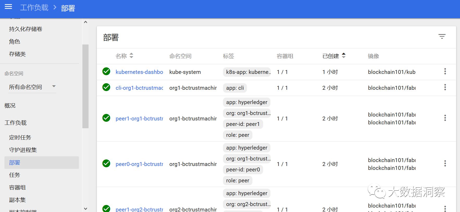Click blockchain101/kub image cell
The height and width of the screenshot is (212, 460).
click(391, 72)
